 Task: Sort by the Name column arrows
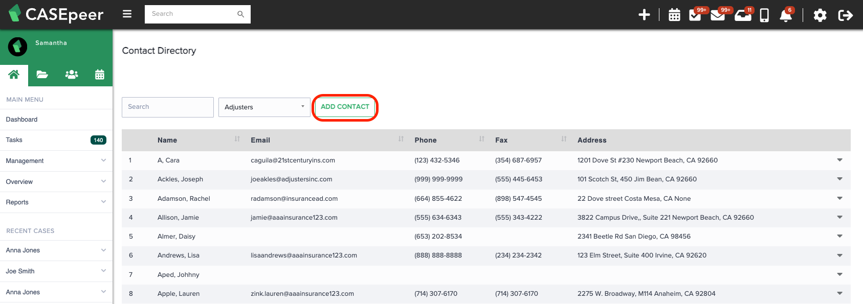[x=237, y=139]
